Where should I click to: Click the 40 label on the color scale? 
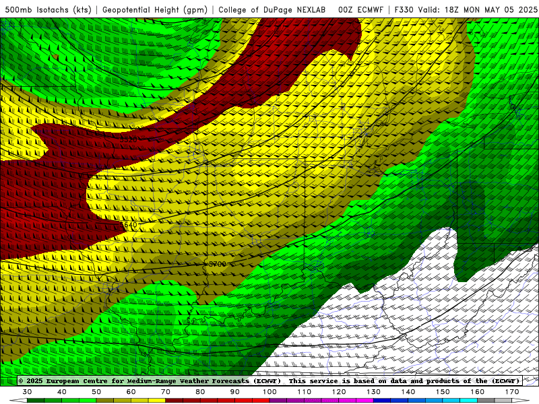(62, 392)
